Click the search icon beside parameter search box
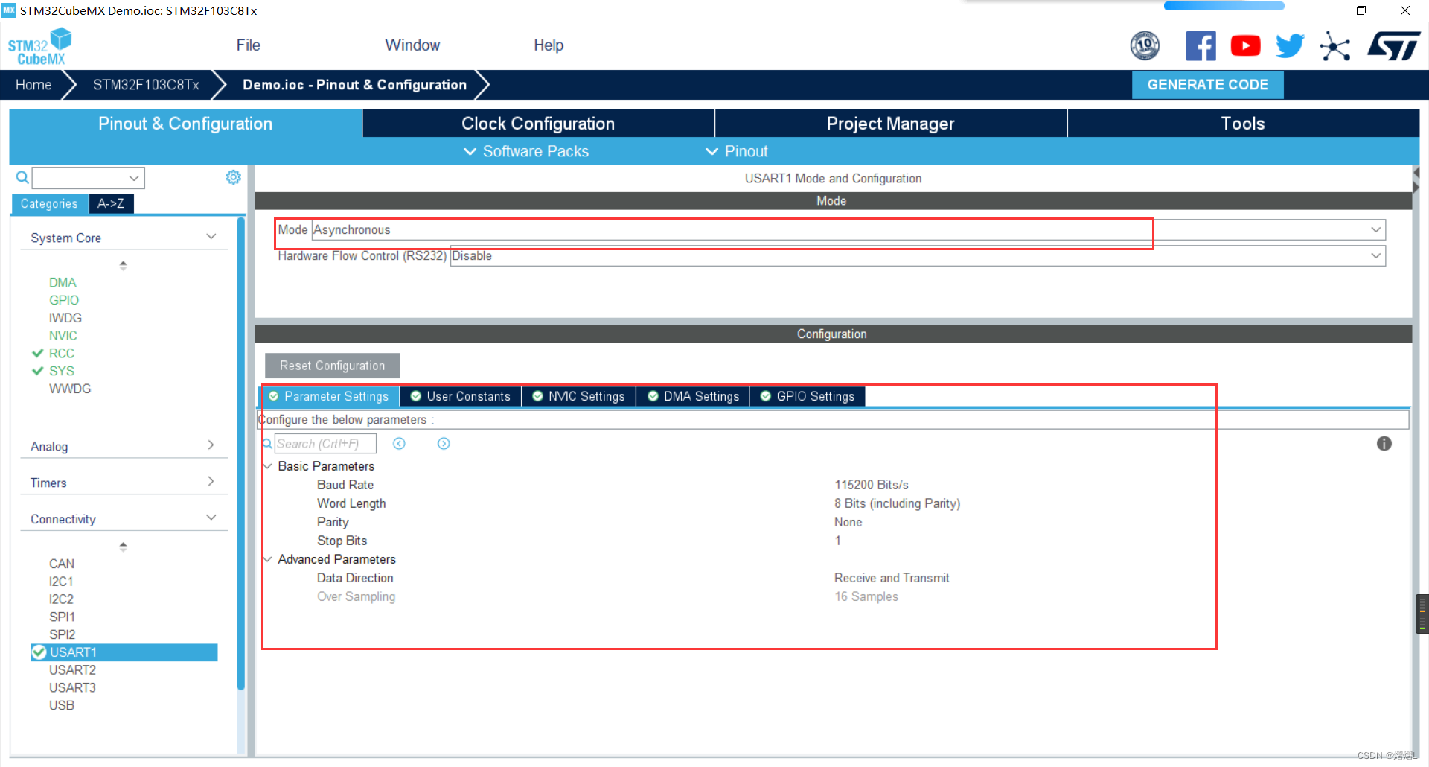 (267, 444)
